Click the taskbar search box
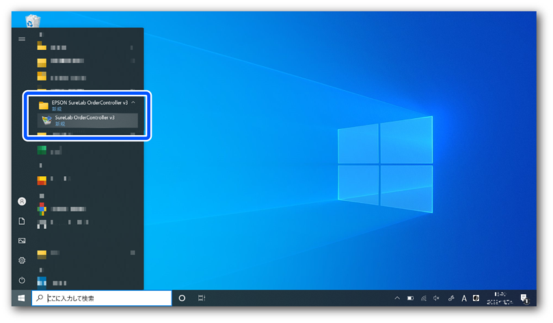 [103, 298]
